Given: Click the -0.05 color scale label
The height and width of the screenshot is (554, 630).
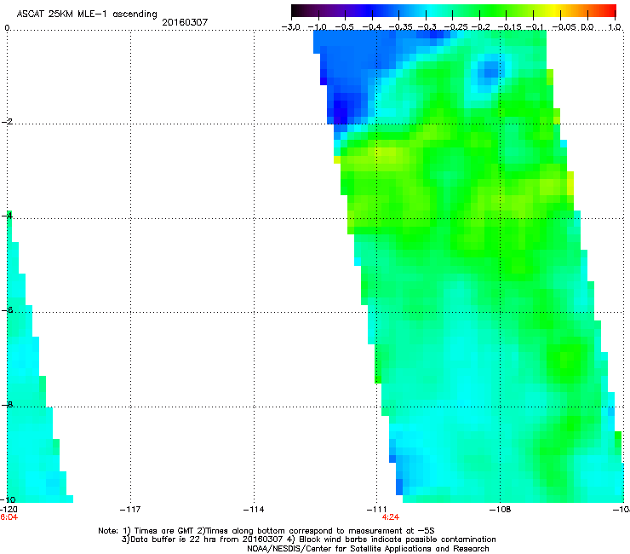Looking at the screenshot, I should pyautogui.click(x=564, y=27).
